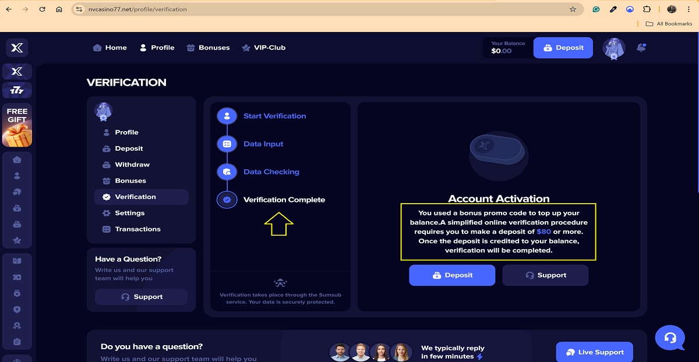Open the user avatar in header
Viewport: 699px width, 362px height.
pos(613,49)
